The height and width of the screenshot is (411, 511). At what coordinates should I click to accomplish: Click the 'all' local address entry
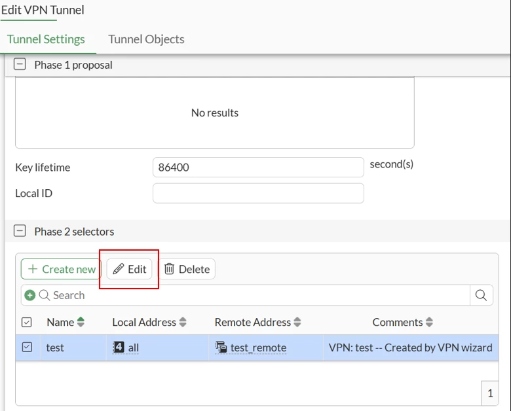126,348
